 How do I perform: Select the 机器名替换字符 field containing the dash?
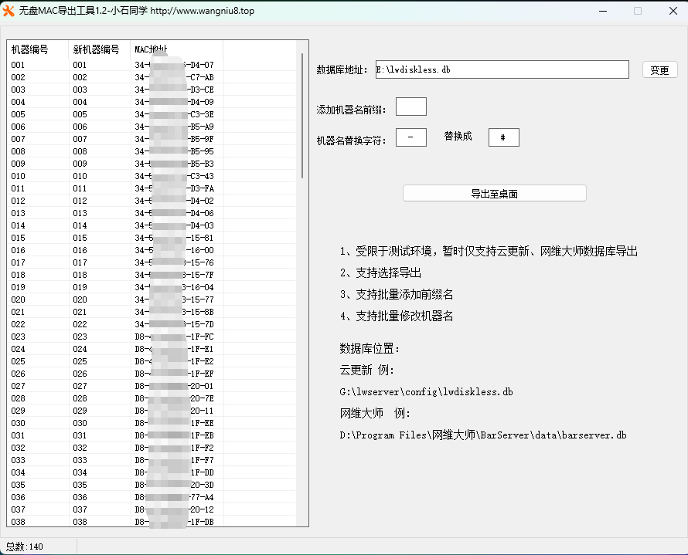410,137
